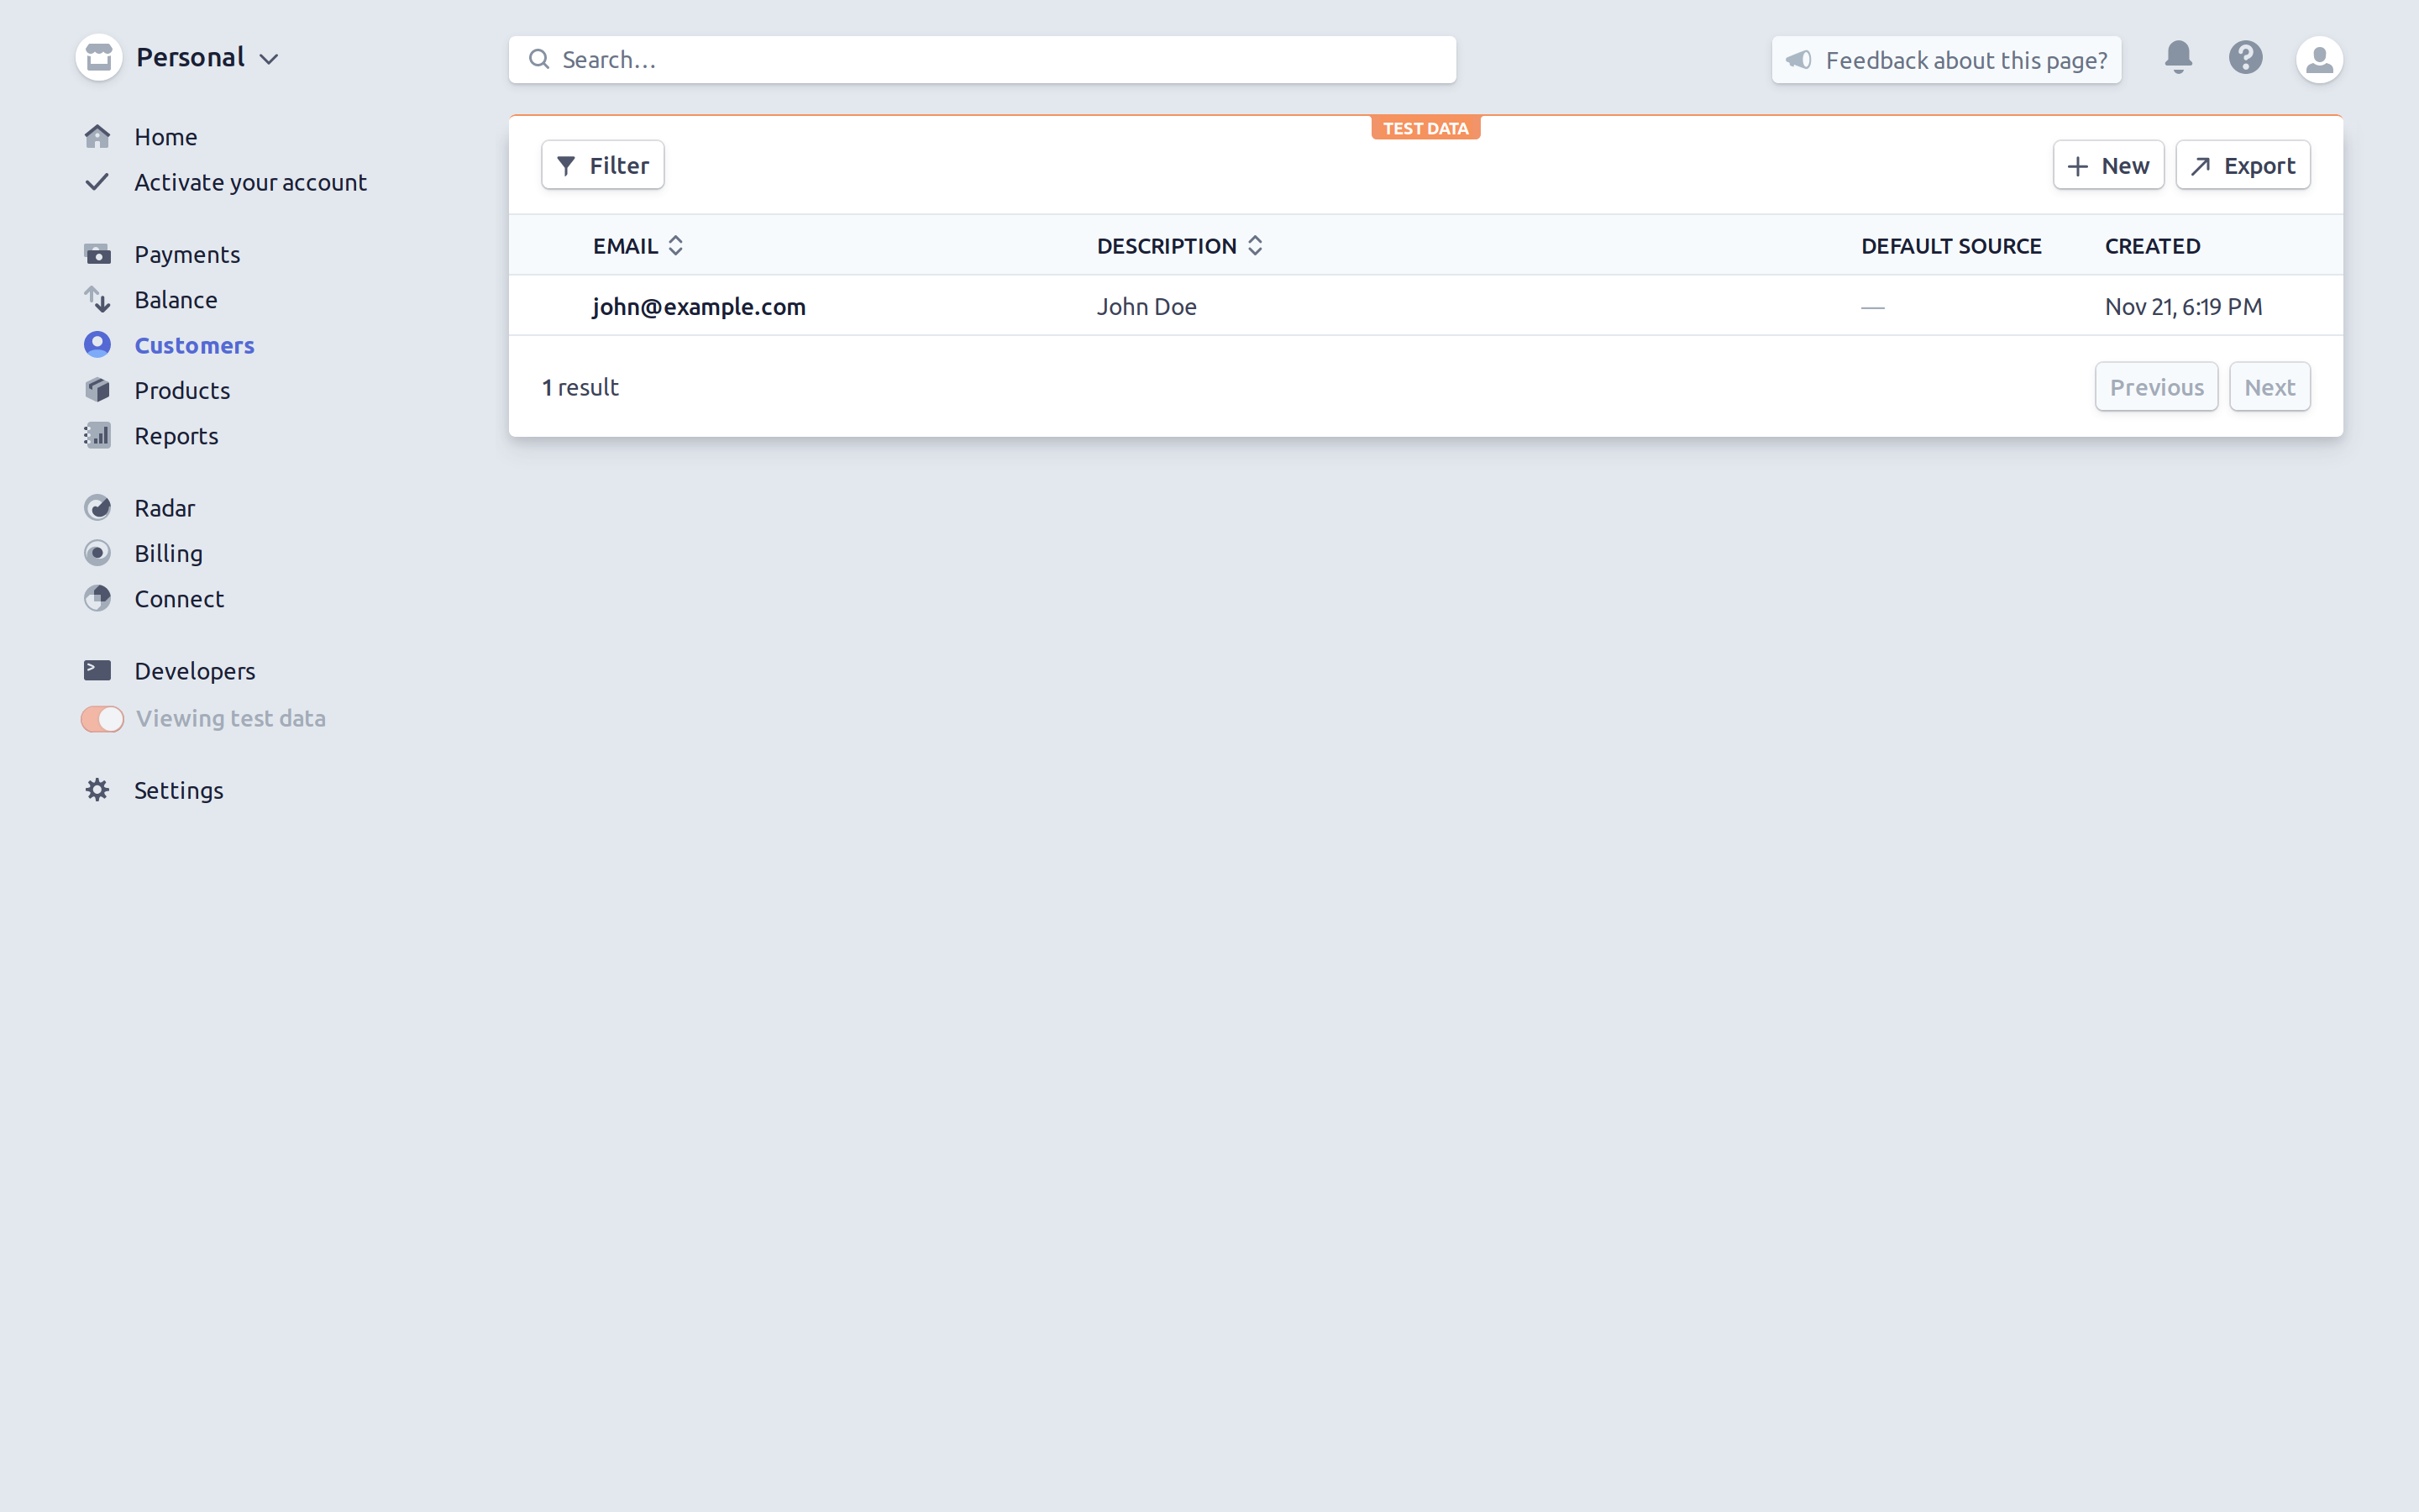This screenshot has width=2419, height=1512.
Task: Go to the Payments section
Action: 187,254
